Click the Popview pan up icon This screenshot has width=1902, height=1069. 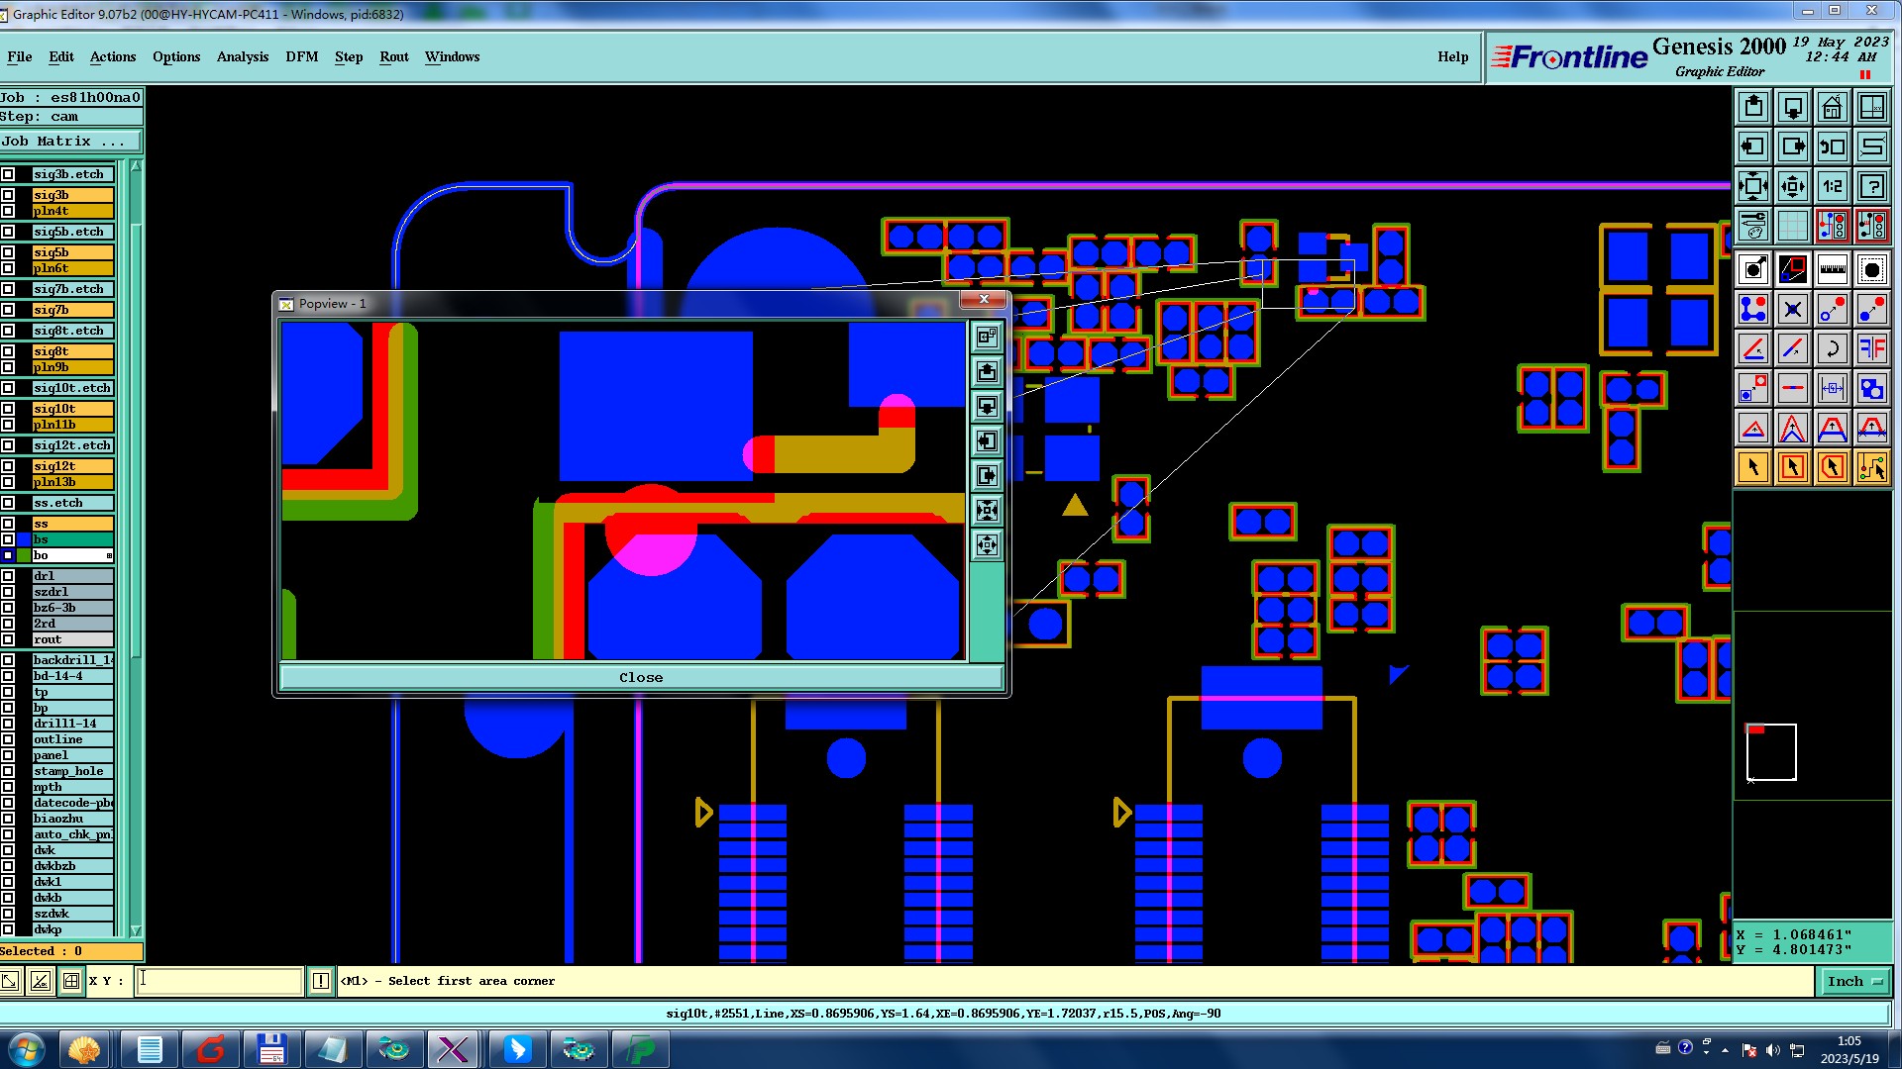click(x=987, y=371)
